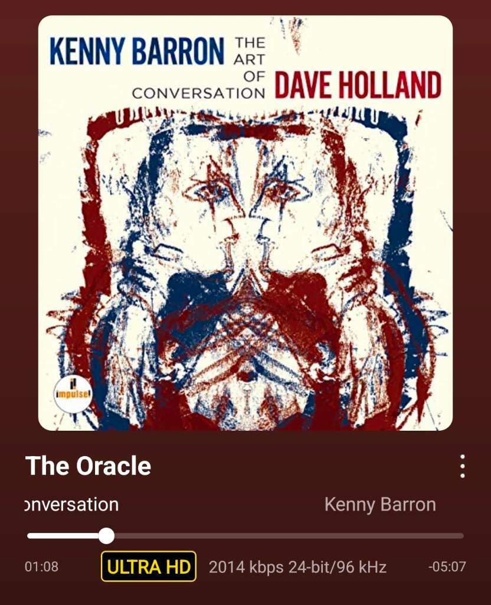Click the DAVE HOLLAND heading on cover
Image resolution: width=491 pixels, height=605 pixels.
coord(358,85)
